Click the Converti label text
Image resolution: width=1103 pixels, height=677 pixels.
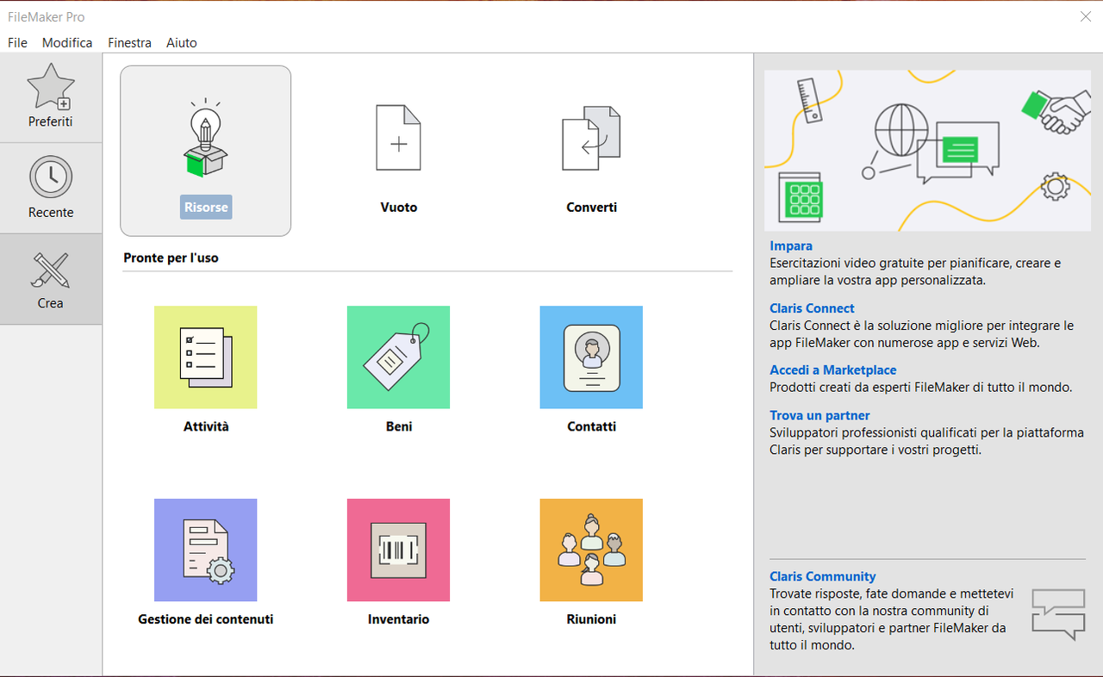[592, 208]
